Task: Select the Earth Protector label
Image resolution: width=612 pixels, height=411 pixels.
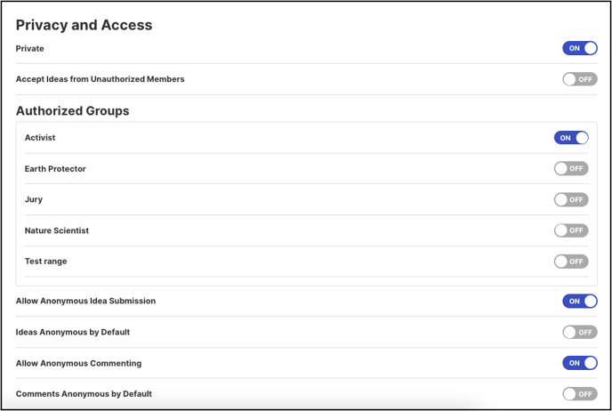Action: coord(55,169)
